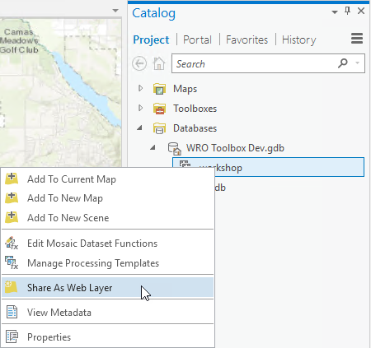Go to project home icon
371x348 pixels.
click(159, 63)
